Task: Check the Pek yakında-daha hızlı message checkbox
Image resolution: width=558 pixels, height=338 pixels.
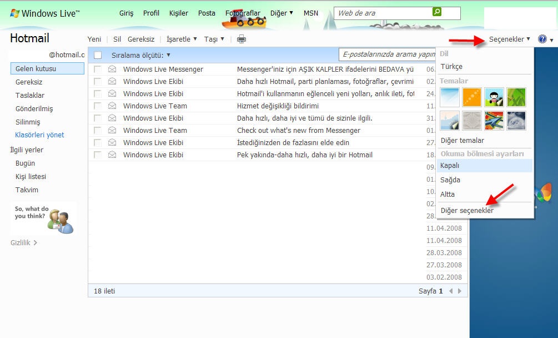Action: click(97, 155)
